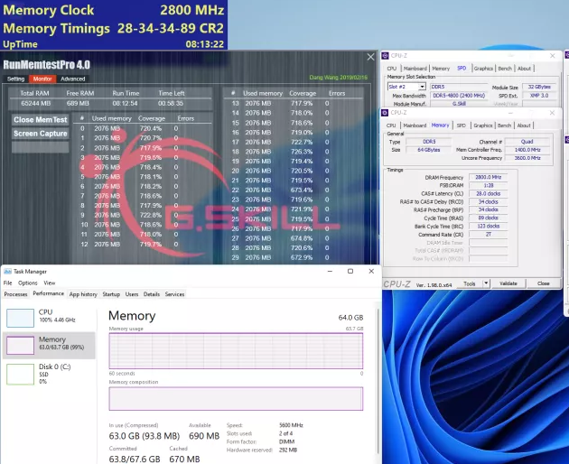Select Mainboard tab in front CPU-Z window

[415, 125]
